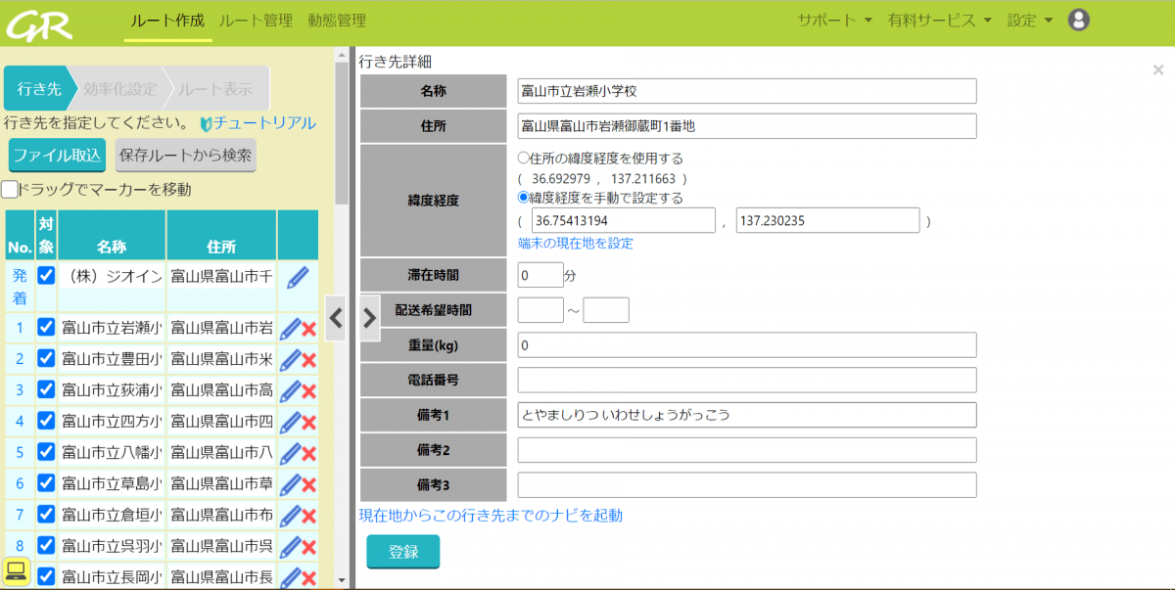
Task: Open the サポート dropdown menu
Action: 828,19
